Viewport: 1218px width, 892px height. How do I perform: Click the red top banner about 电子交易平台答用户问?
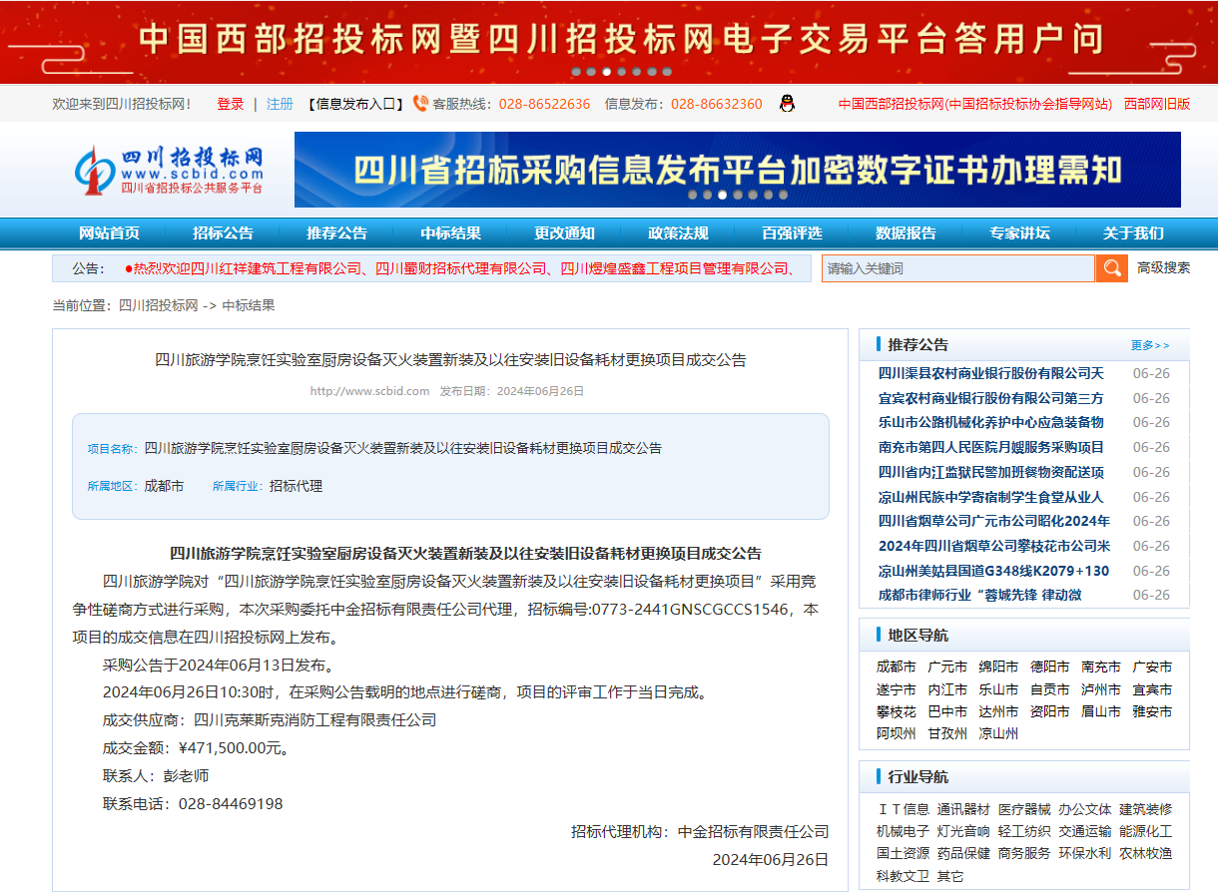(x=609, y=42)
